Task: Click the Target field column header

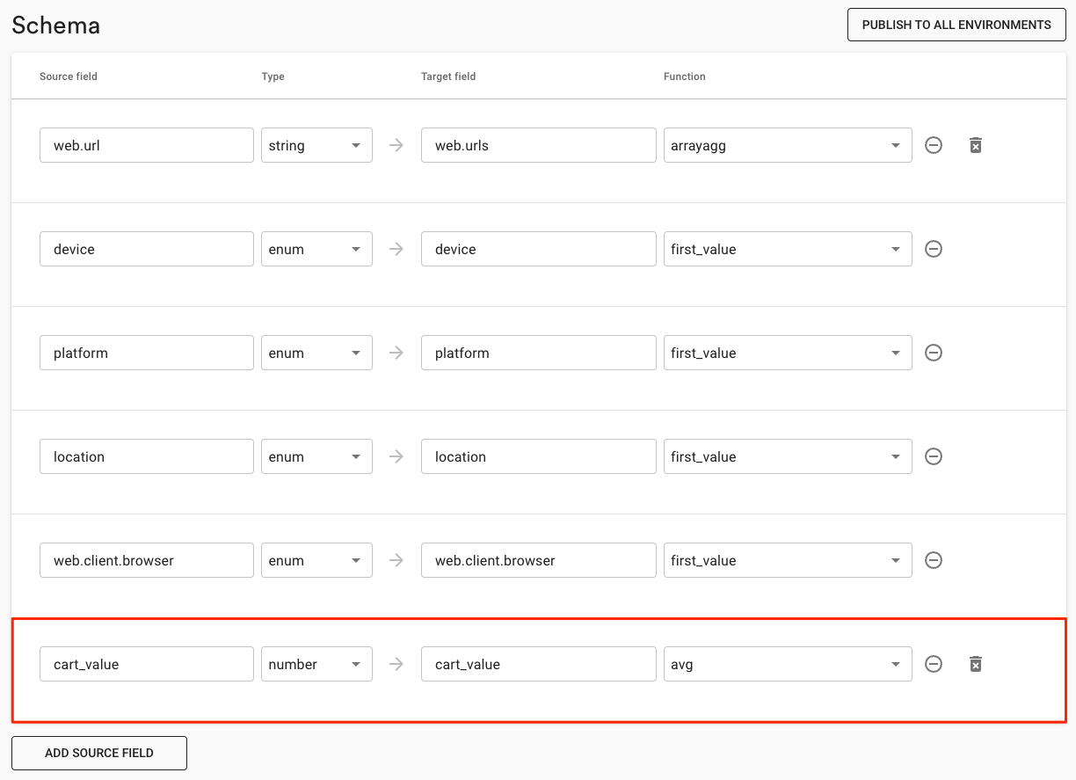Action: click(448, 77)
